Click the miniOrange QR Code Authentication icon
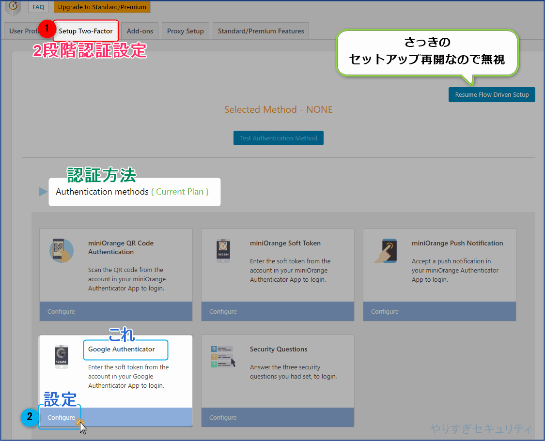Image resolution: width=545 pixels, height=441 pixels. coord(62,250)
